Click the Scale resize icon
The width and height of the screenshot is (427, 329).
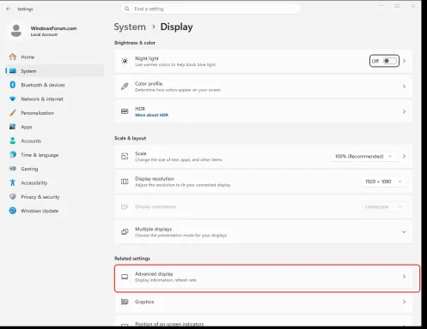125,156
